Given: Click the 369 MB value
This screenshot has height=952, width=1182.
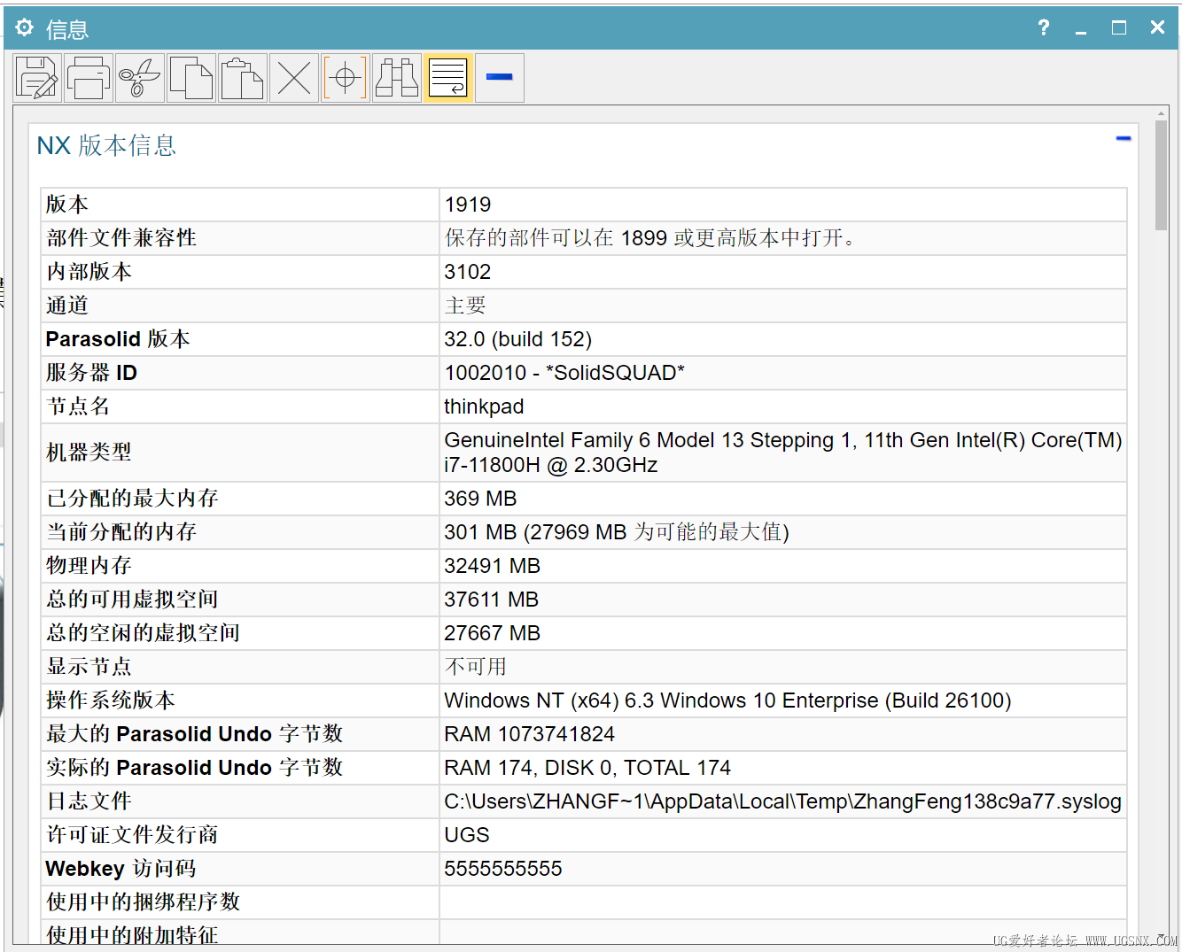Looking at the screenshot, I should [480, 499].
